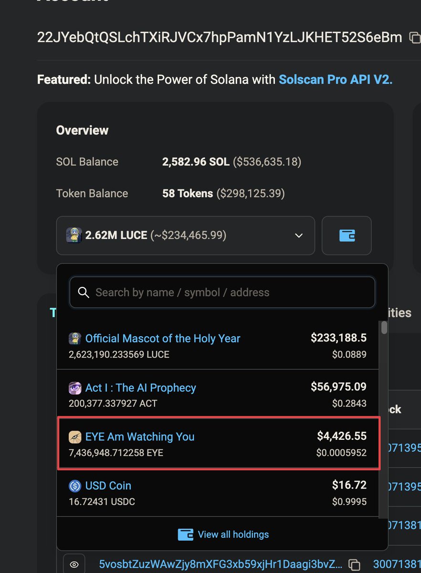The image size is (421, 573).
Task: Click the wallet icon next to View all holdings
Action: [x=186, y=534]
